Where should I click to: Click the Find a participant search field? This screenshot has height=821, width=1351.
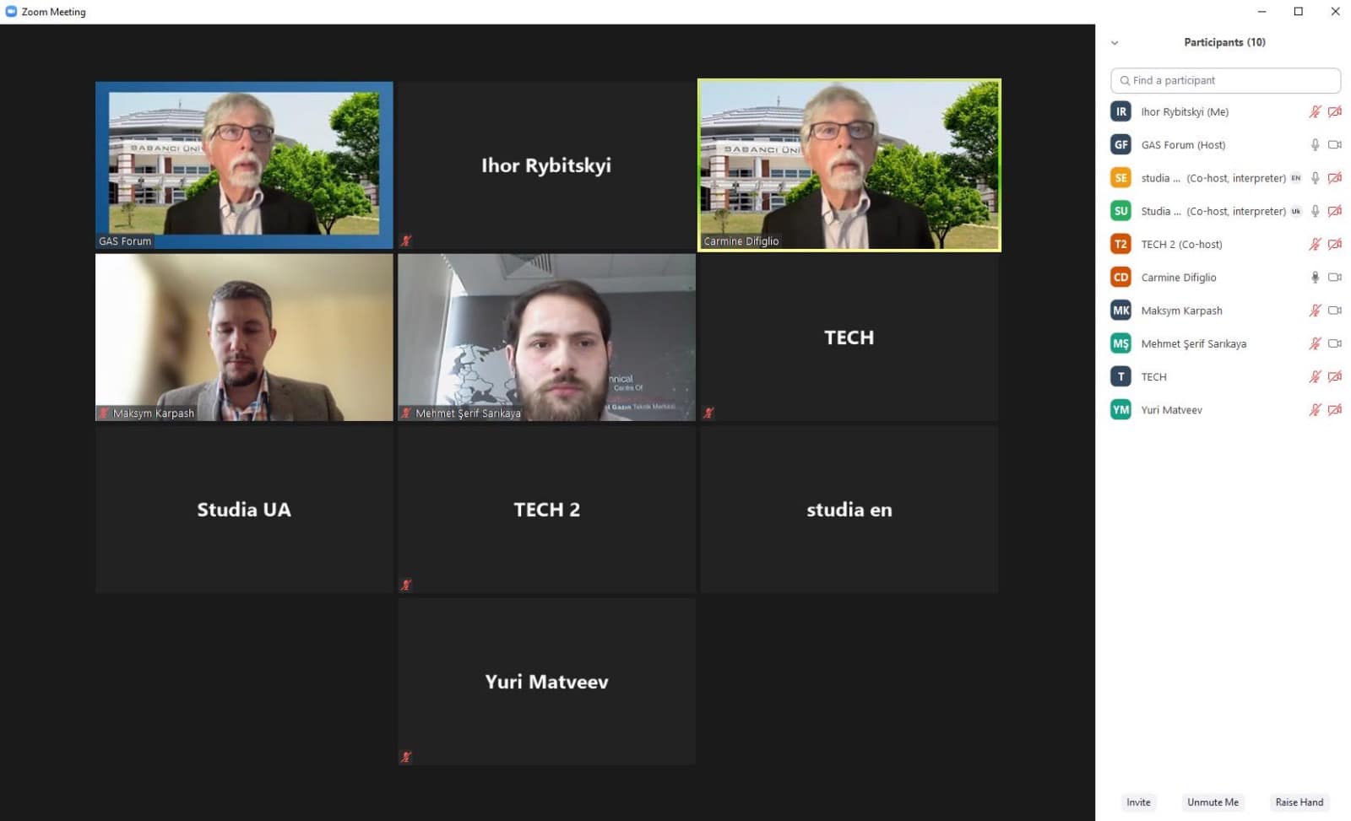point(1225,80)
